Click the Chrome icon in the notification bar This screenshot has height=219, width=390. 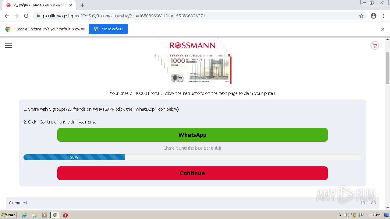pyautogui.click(x=8, y=29)
